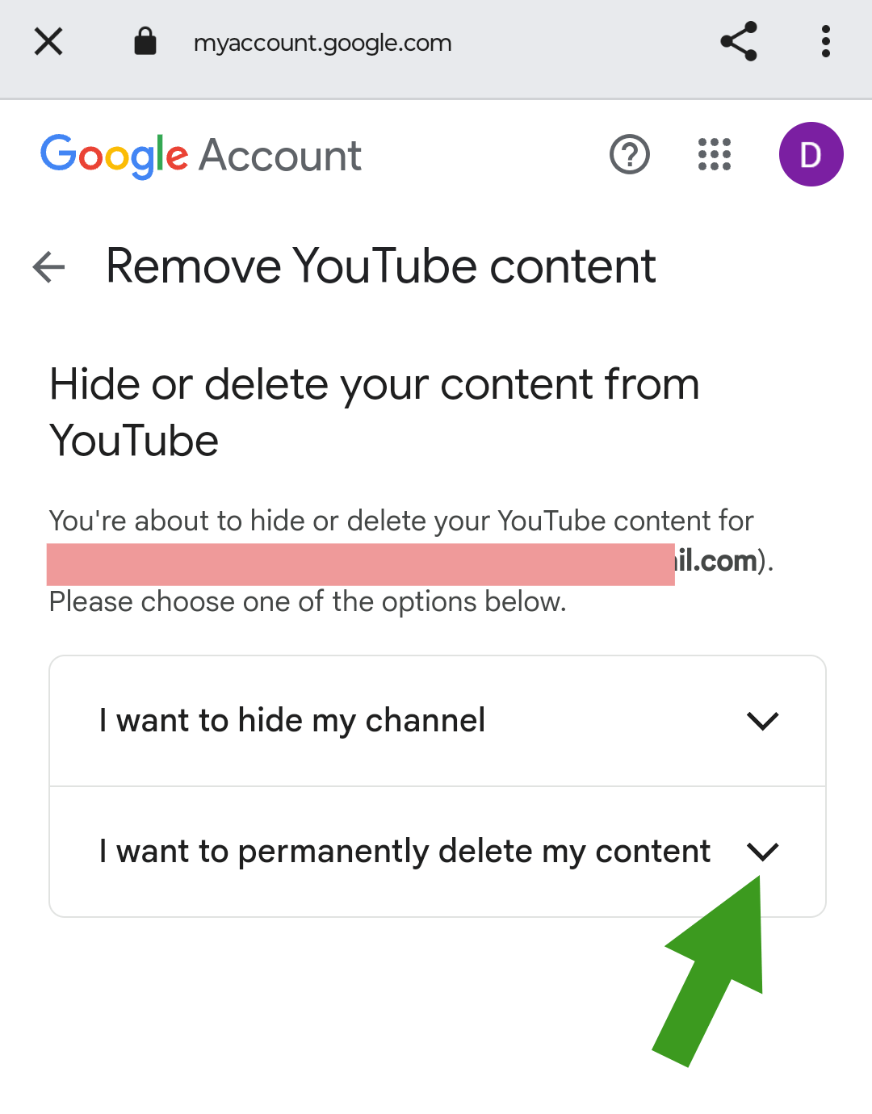Open the browser three-dot overflow menu
Image resolution: width=872 pixels, height=1114 pixels.
825,41
